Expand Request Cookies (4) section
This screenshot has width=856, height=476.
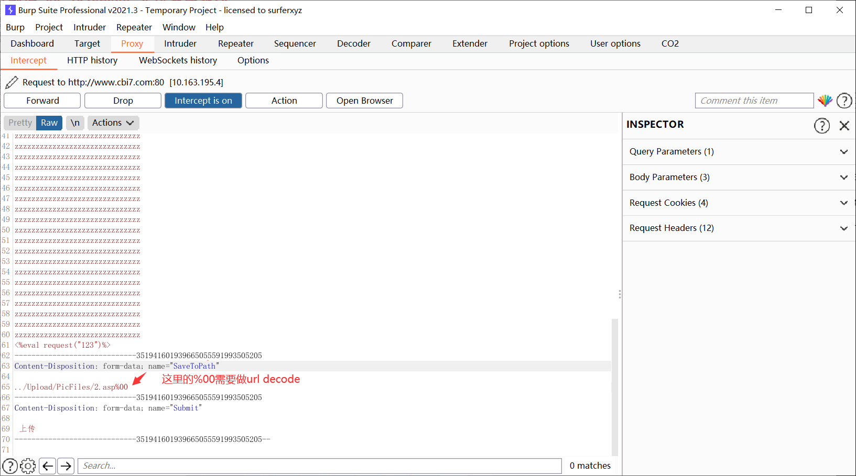pyautogui.click(x=739, y=203)
